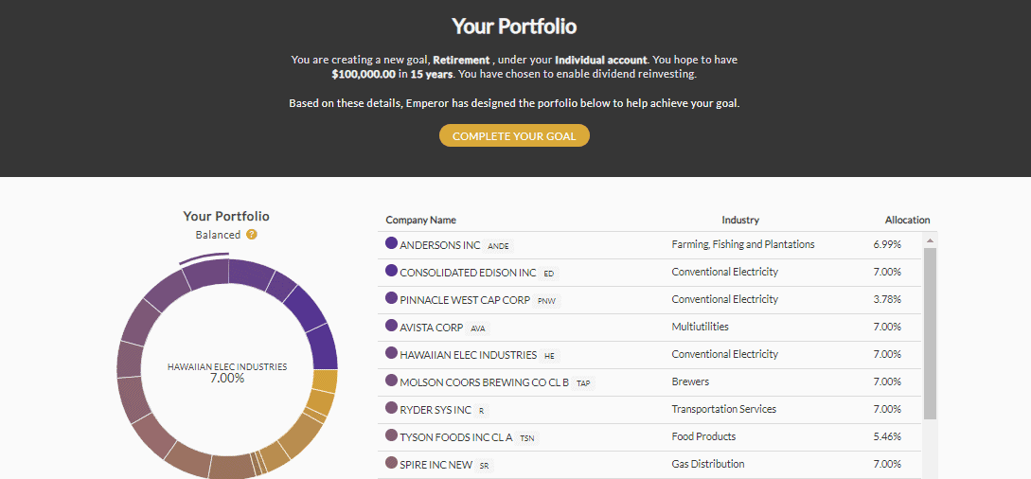Click the holdings table scrollbar thumb
1031x479 pixels.
[x=930, y=334]
